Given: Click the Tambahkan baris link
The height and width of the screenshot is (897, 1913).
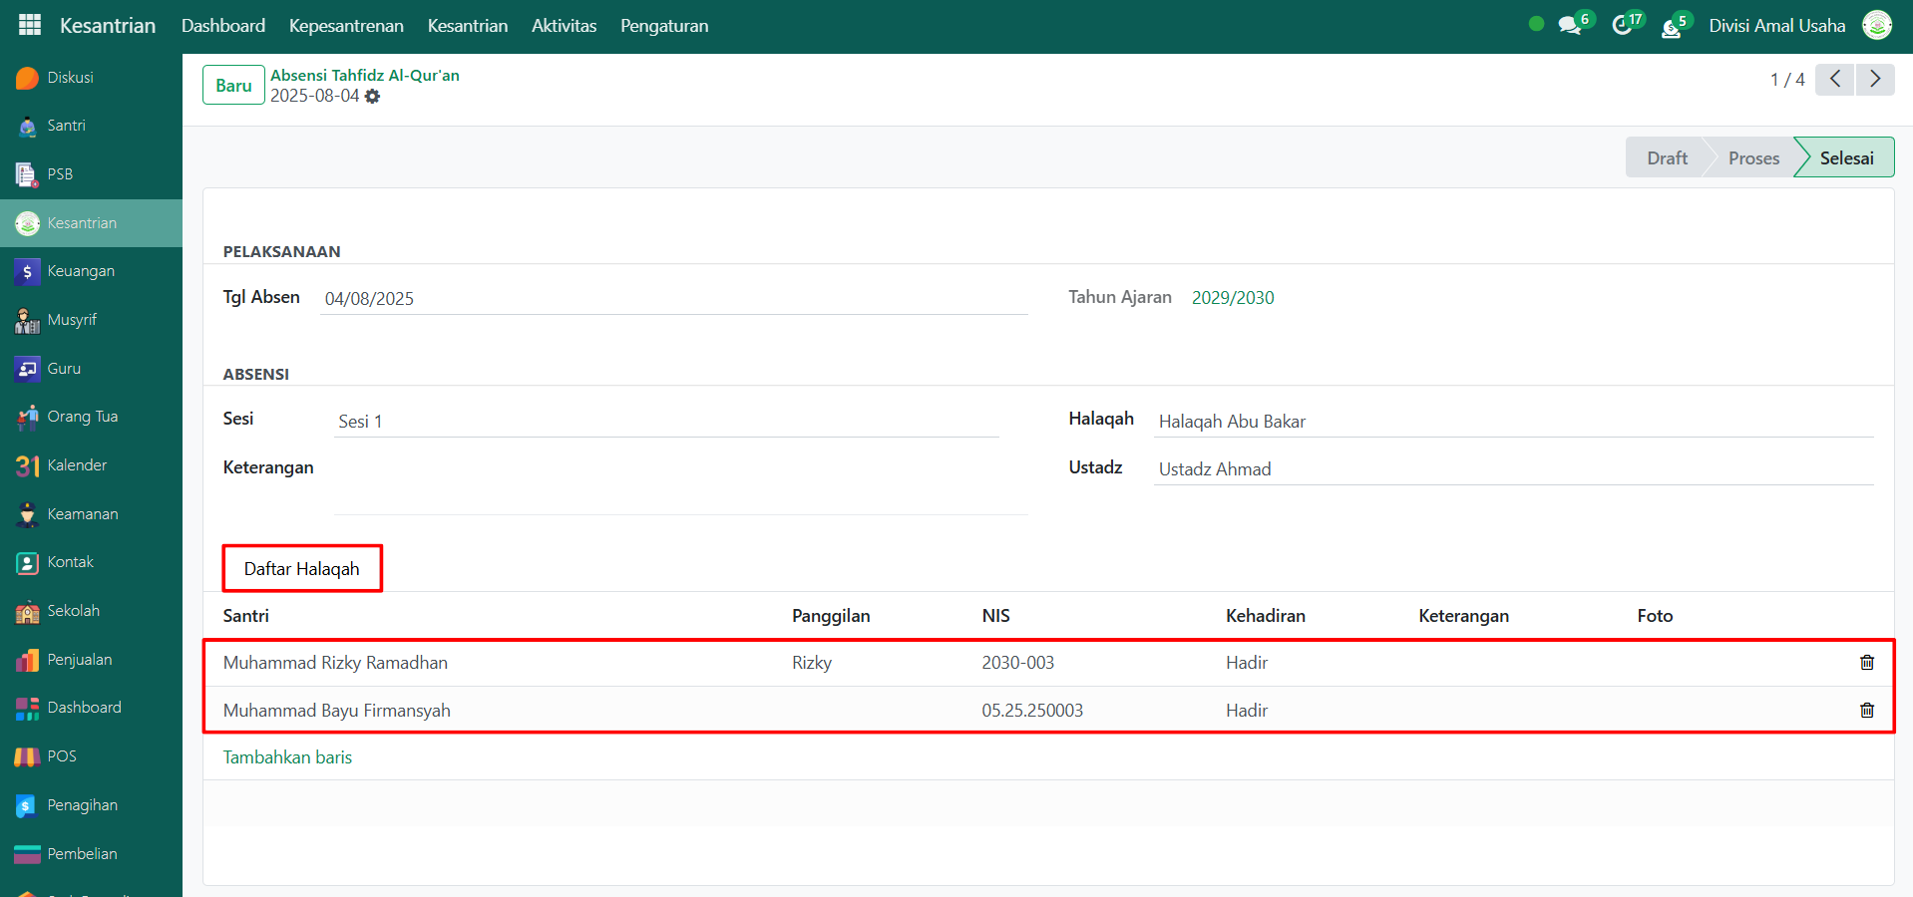Looking at the screenshot, I should pyautogui.click(x=287, y=757).
